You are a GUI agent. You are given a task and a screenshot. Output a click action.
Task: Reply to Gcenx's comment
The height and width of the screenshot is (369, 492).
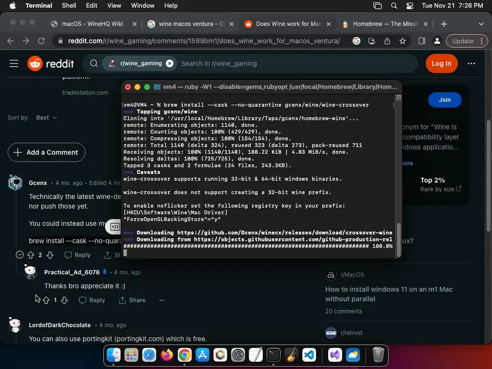pyautogui.click(x=77, y=255)
